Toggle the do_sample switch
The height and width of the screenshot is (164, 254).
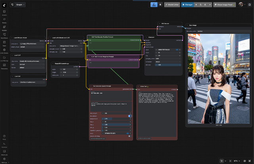130,116
